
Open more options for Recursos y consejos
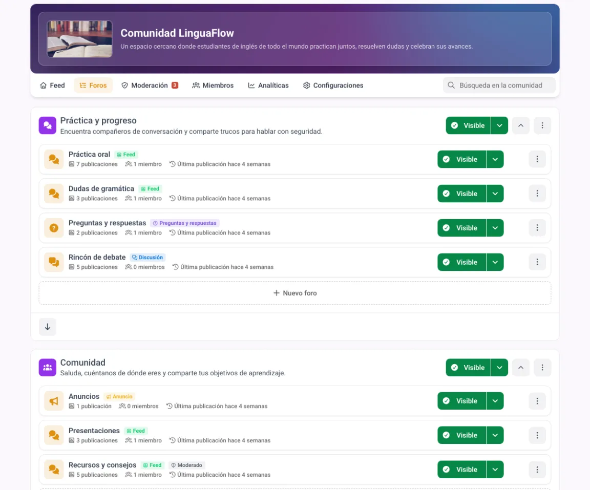coord(537,470)
